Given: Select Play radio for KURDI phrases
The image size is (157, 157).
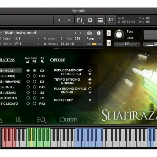Looking at the screenshot, I should 28,76.
